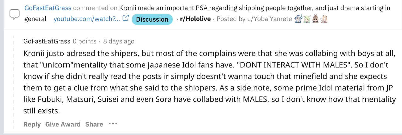The height and width of the screenshot is (135, 402).
Task: Select the Discussion flair tag
Action: 152,19
